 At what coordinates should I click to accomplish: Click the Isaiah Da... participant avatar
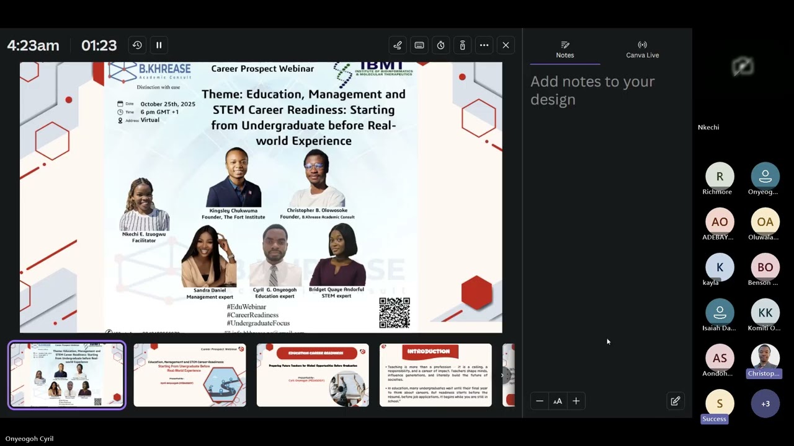[720, 313]
